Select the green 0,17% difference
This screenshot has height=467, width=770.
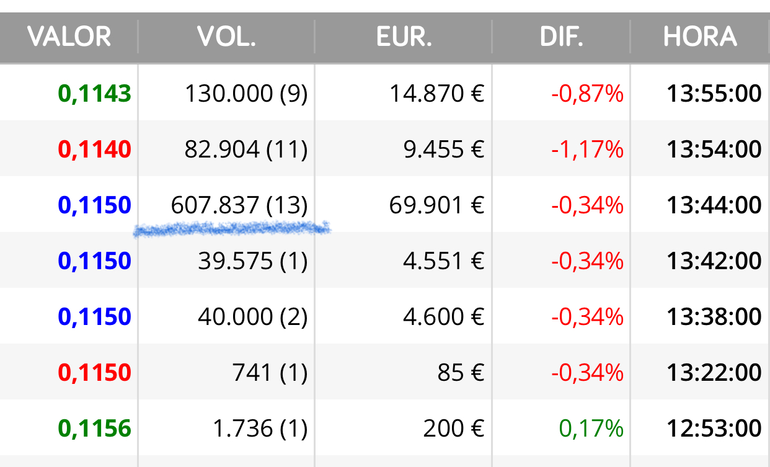pyautogui.click(x=591, y=429)
